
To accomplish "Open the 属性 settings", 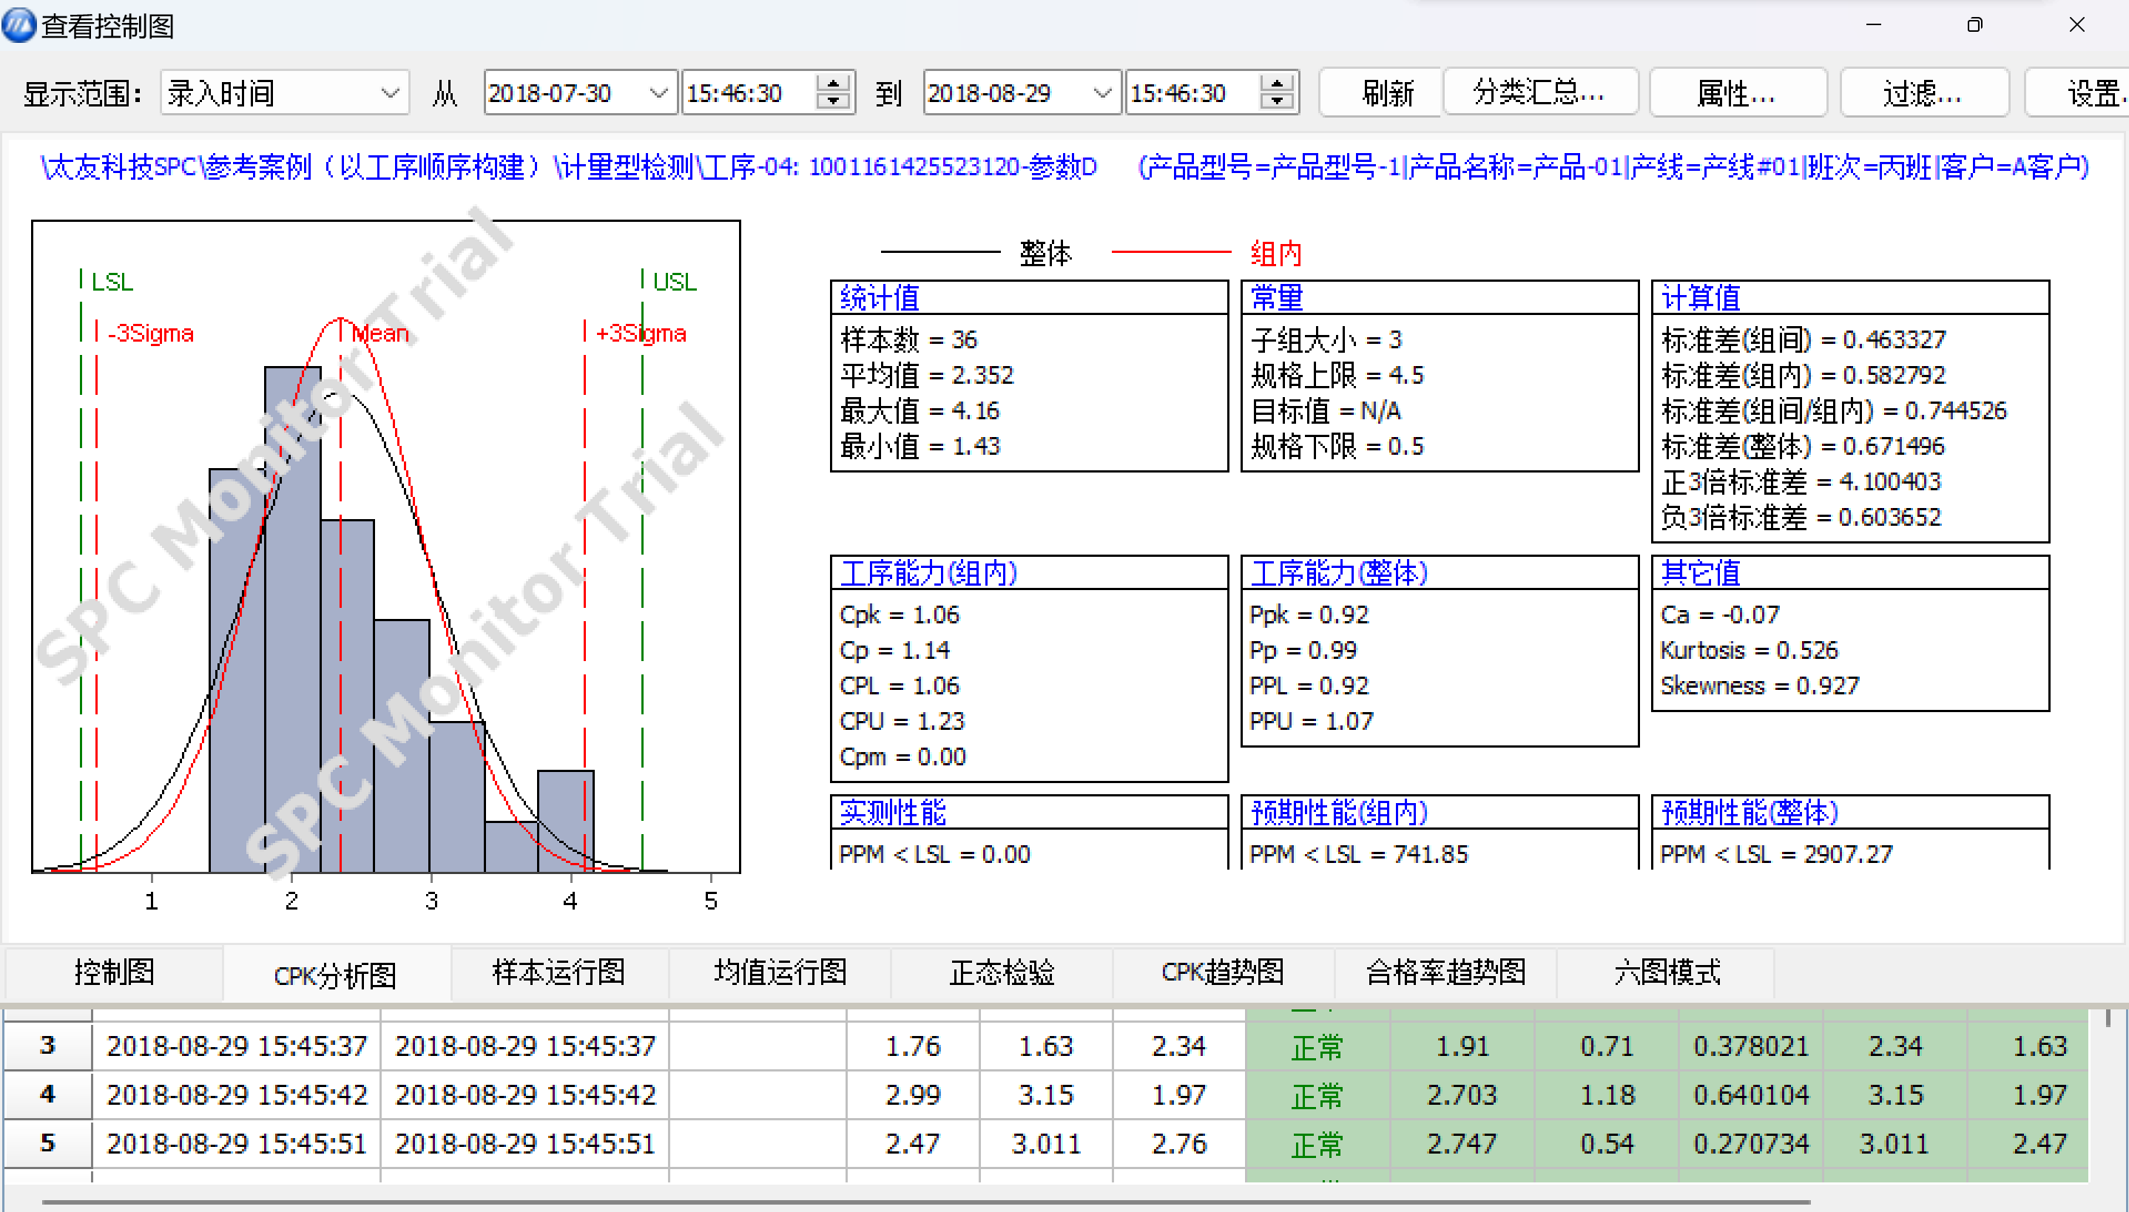I will click(1737, 92).
